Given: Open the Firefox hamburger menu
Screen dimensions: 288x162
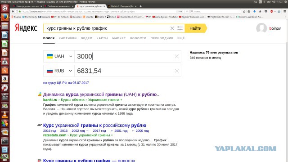Looking at the screenshot, I should pyautogui.click(x=285, y=11).
